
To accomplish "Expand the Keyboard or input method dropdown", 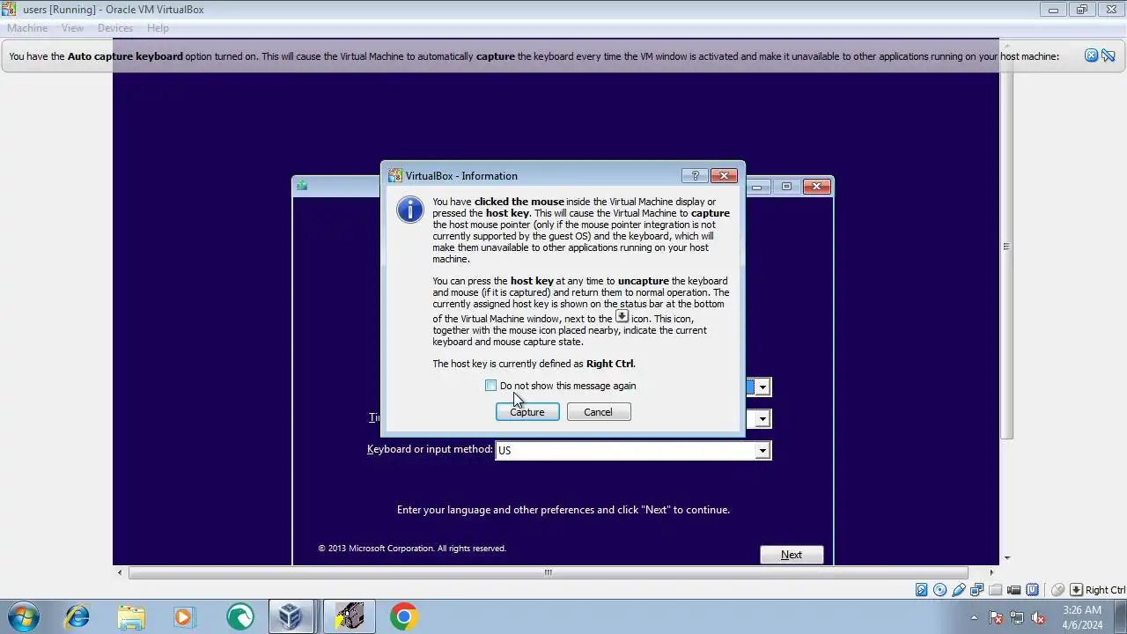I will 763,451.
